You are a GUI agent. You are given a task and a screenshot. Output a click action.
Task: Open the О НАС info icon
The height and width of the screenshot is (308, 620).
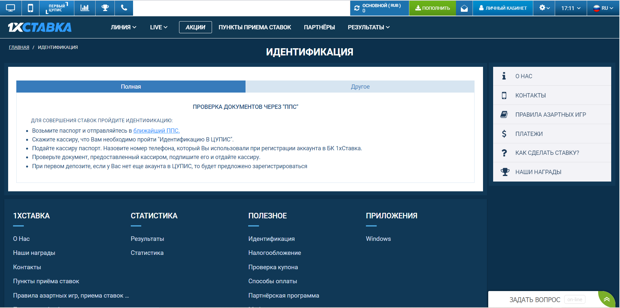pyautogui.click(x=504, y=76)
